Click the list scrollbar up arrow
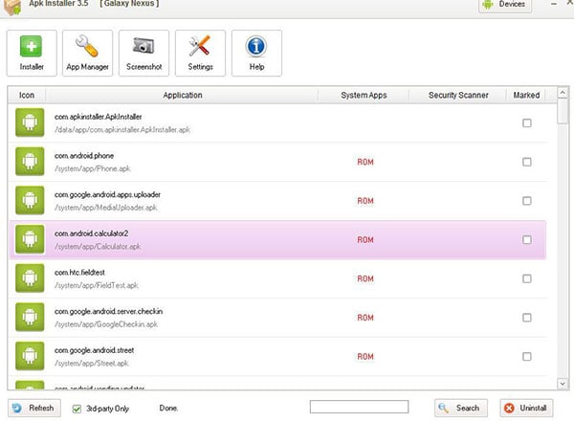Viewport: 574px width, 421px height. (x=563, y=93)
